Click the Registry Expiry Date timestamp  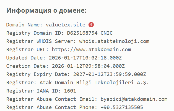click(x=110, y=74)
